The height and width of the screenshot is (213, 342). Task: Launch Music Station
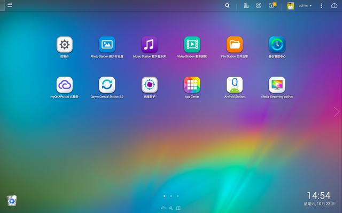tap(150, 44)
